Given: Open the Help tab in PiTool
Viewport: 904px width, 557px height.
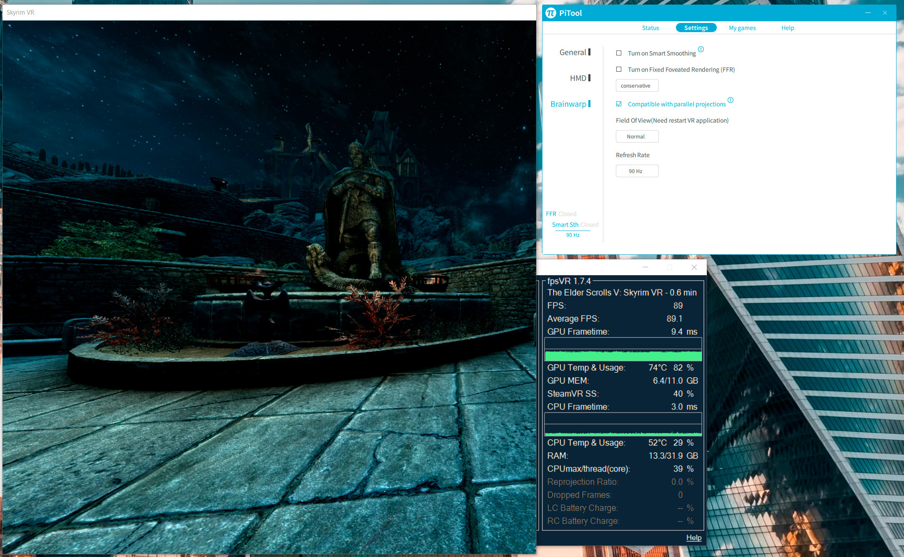Looking at the screenshot, I should coord(788,28).
